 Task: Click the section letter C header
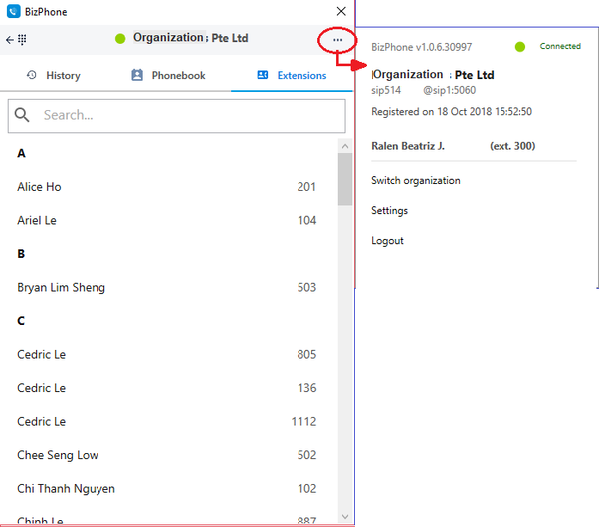click(x=21, y=321)
